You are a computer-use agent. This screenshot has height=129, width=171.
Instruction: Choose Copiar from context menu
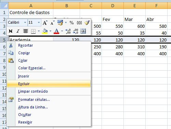click(49, 53)
